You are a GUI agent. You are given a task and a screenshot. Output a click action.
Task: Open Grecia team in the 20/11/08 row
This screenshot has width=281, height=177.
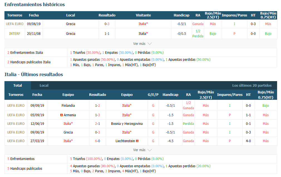coord(71,33)
